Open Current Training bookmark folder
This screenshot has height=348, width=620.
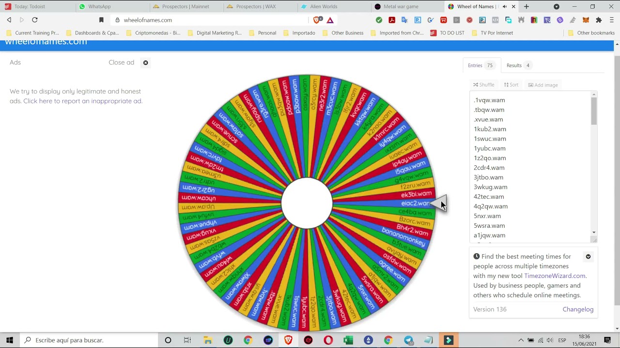pos(32,33)
